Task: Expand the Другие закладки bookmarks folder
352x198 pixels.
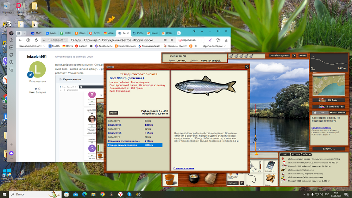Action: click(213, 46)
